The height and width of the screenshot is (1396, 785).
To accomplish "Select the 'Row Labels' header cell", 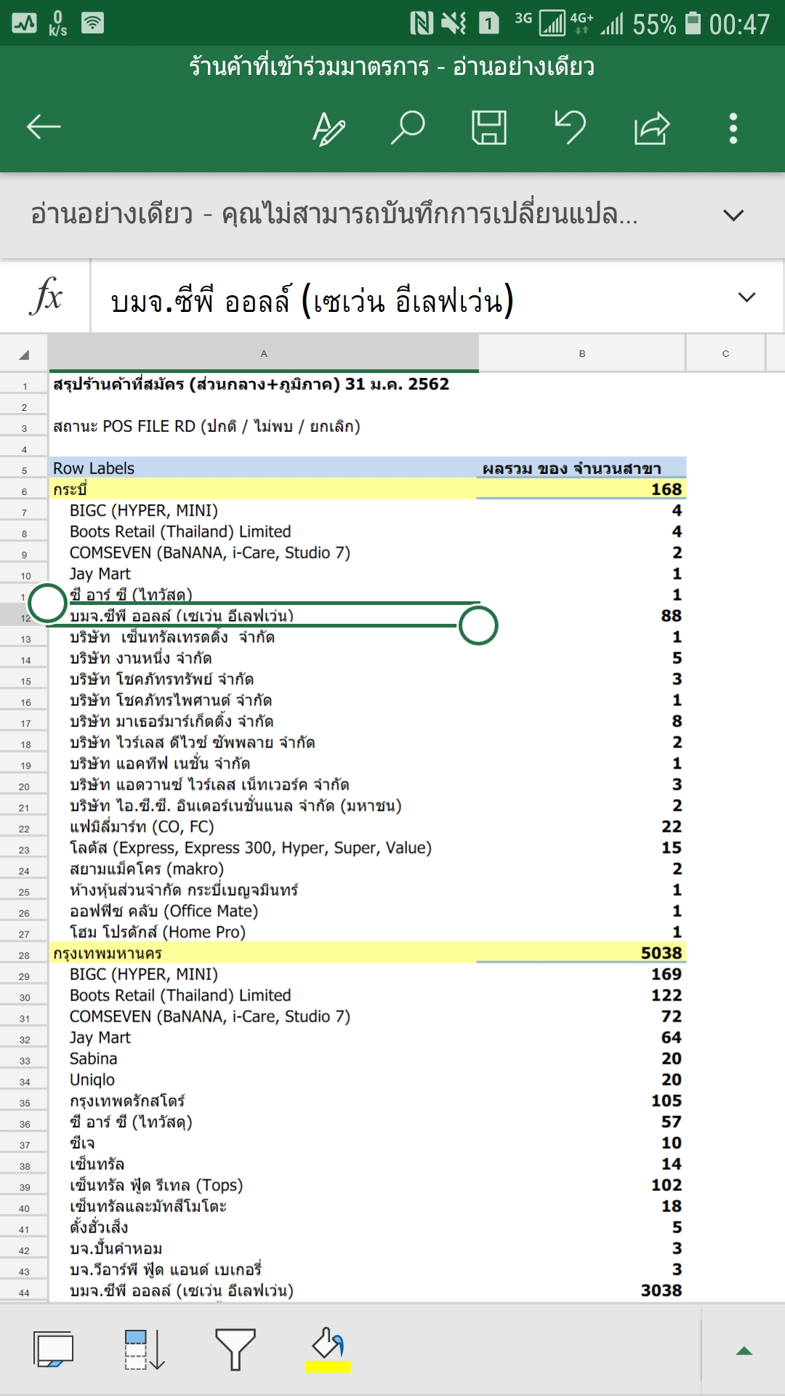I will 263,468.
